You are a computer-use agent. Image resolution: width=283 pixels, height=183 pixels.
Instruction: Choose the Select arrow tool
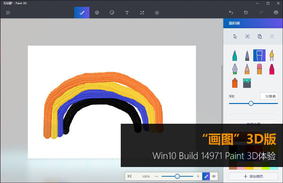pyautogui.click(x=235, y=37)
